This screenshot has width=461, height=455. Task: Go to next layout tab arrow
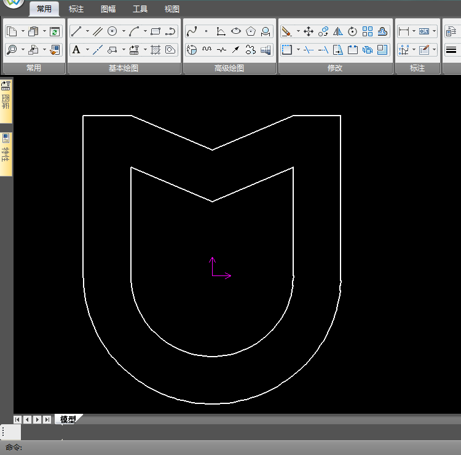(x=37, y=419)
